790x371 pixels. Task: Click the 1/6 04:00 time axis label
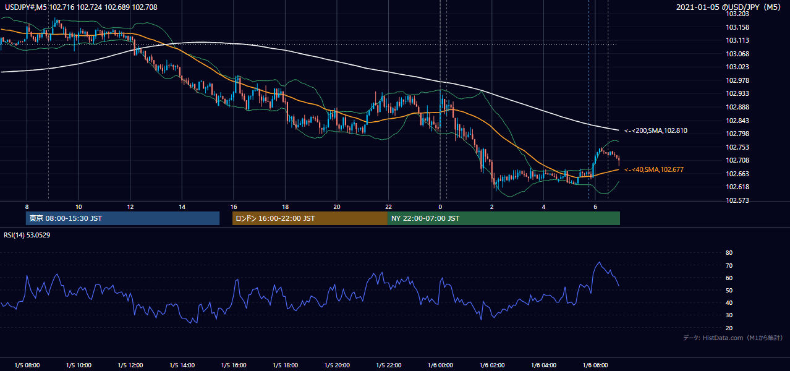[x=543, y=365]
